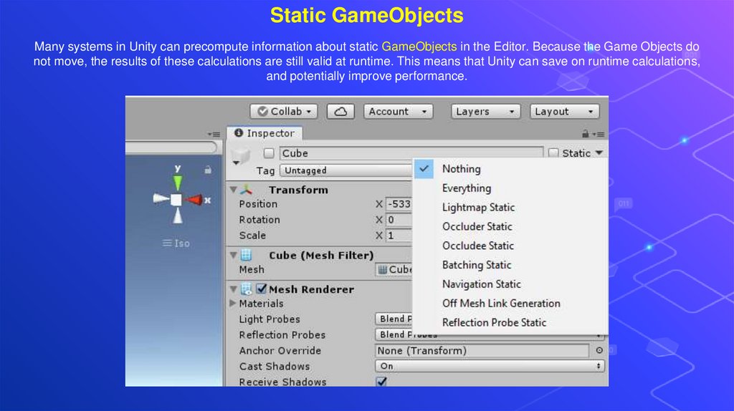Open the Layout dropdown
Viewport: 734px width, 411px height.
click(564, 111)
